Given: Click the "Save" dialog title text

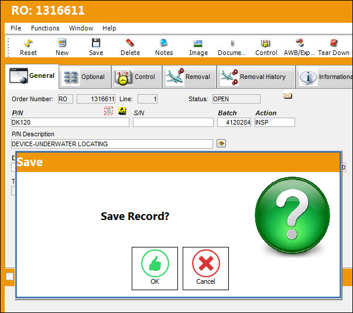Looking at the screenshot, I should 29,162.
